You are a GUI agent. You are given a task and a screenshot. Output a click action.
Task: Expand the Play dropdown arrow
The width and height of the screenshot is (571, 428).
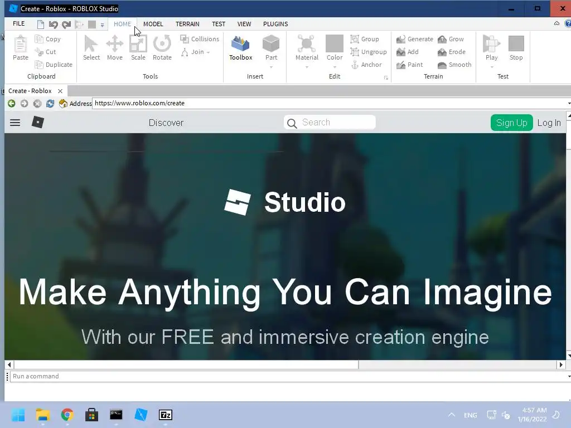click(x=492, y=67)
